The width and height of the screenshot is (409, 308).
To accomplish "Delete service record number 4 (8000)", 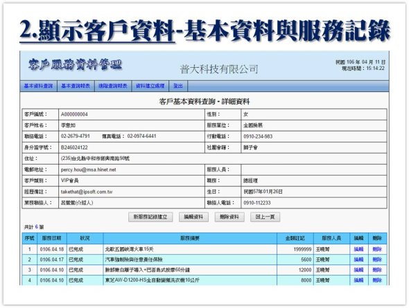I will [377, 280].
